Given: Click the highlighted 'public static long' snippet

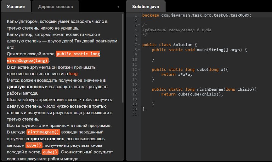Looking at the screenshot, I should tap(78, 54).
